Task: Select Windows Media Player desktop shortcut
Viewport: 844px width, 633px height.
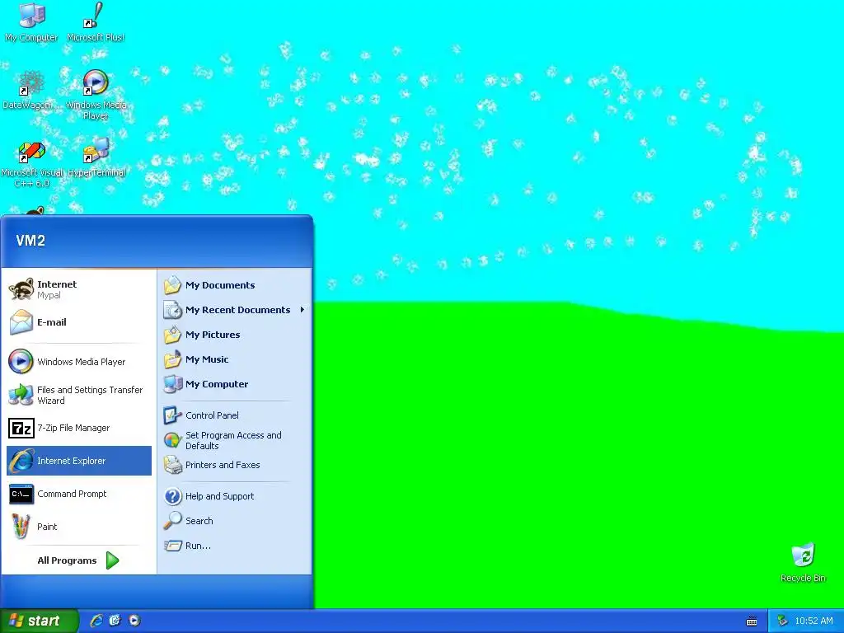Action: (x=96, y=96)
